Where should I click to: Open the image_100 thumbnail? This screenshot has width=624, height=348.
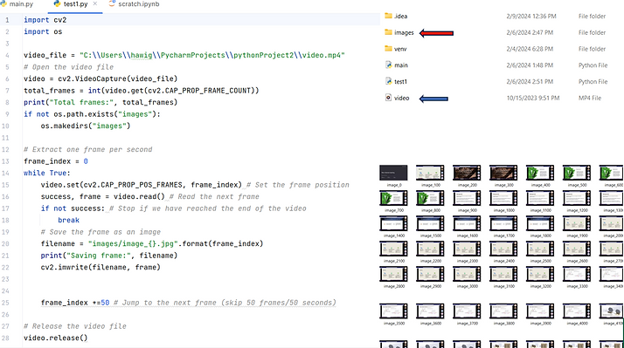pos(430,174)
